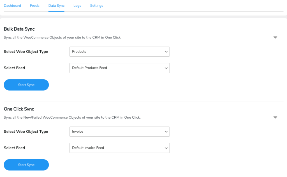This screenshot has height=177, width=287.
Task: View the Logs tab
Action: (x=77, y=5)
